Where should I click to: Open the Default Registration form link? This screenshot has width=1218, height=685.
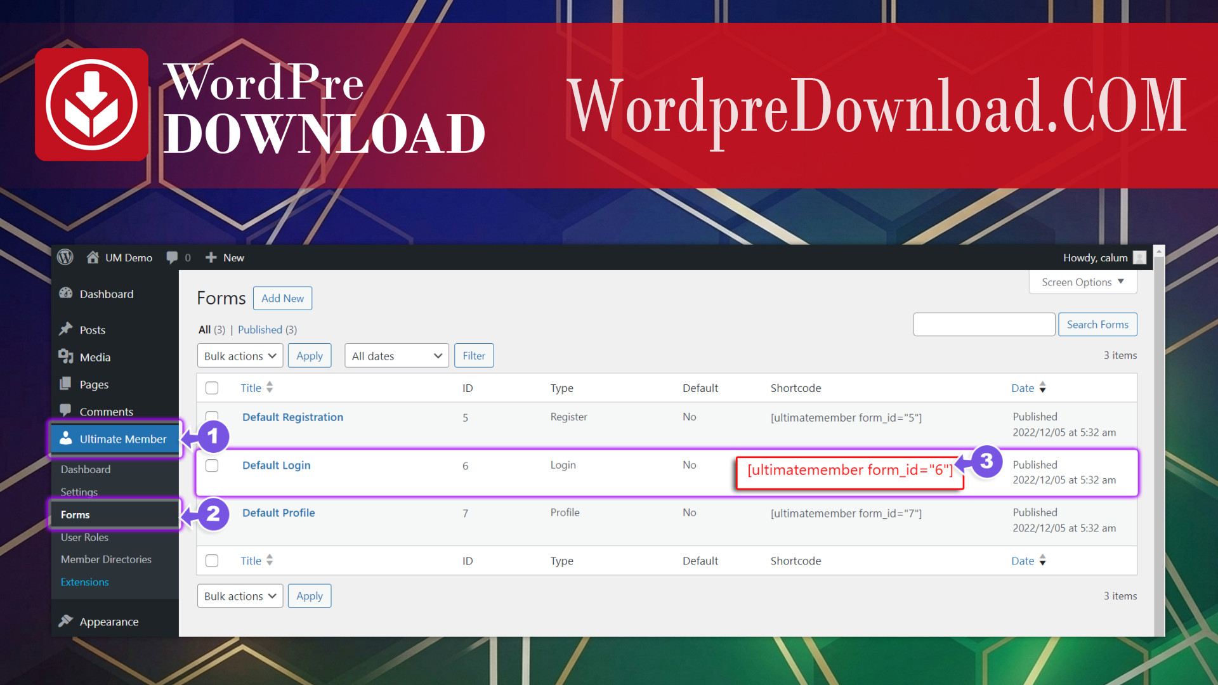(292, 417)
